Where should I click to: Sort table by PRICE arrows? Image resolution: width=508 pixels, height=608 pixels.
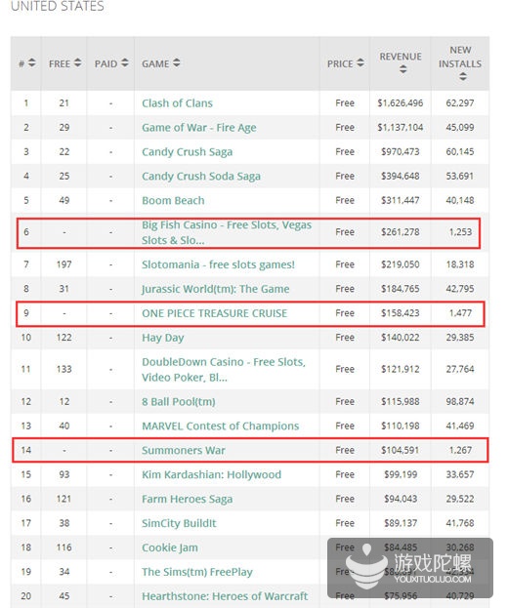360,62
